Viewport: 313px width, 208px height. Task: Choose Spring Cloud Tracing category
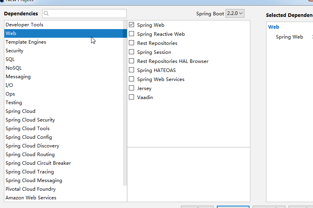pos(64,172)
